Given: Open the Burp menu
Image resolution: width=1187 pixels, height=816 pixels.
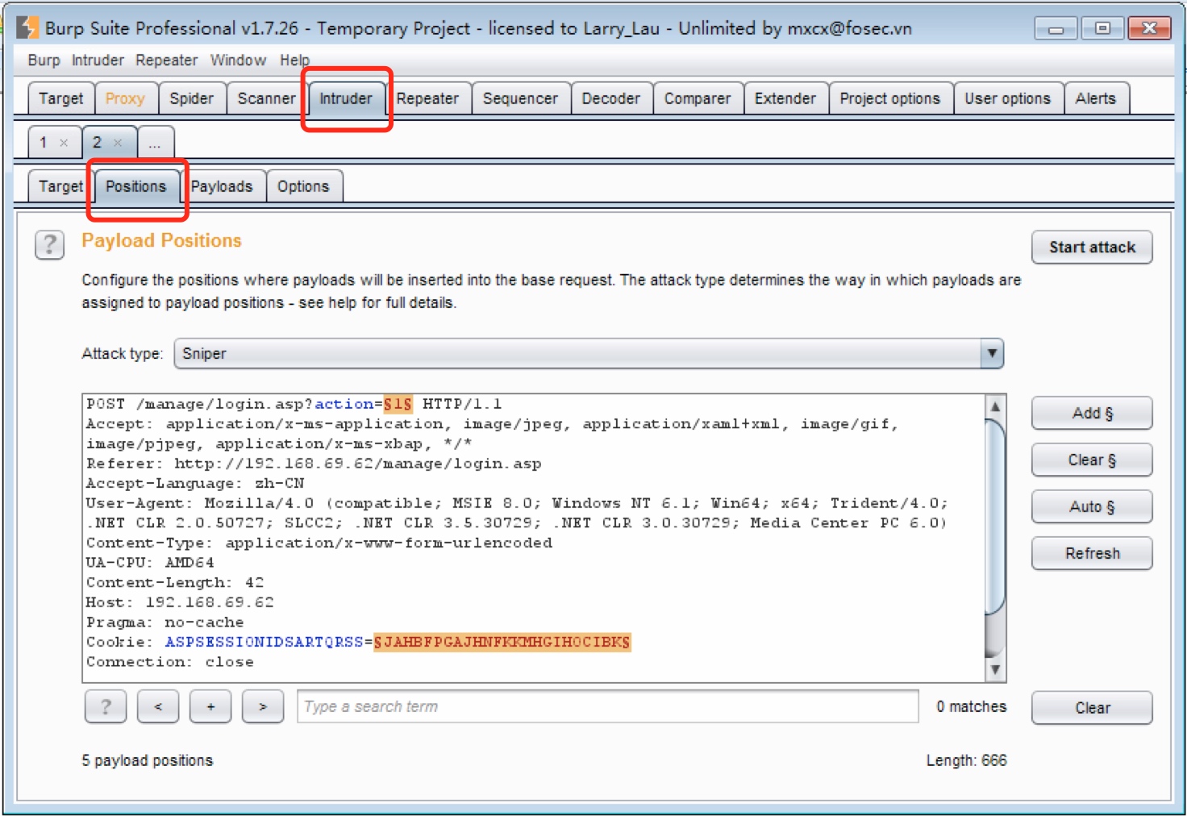Looking at the screenshot, I should pyautogui.click(x=44, y=60).
